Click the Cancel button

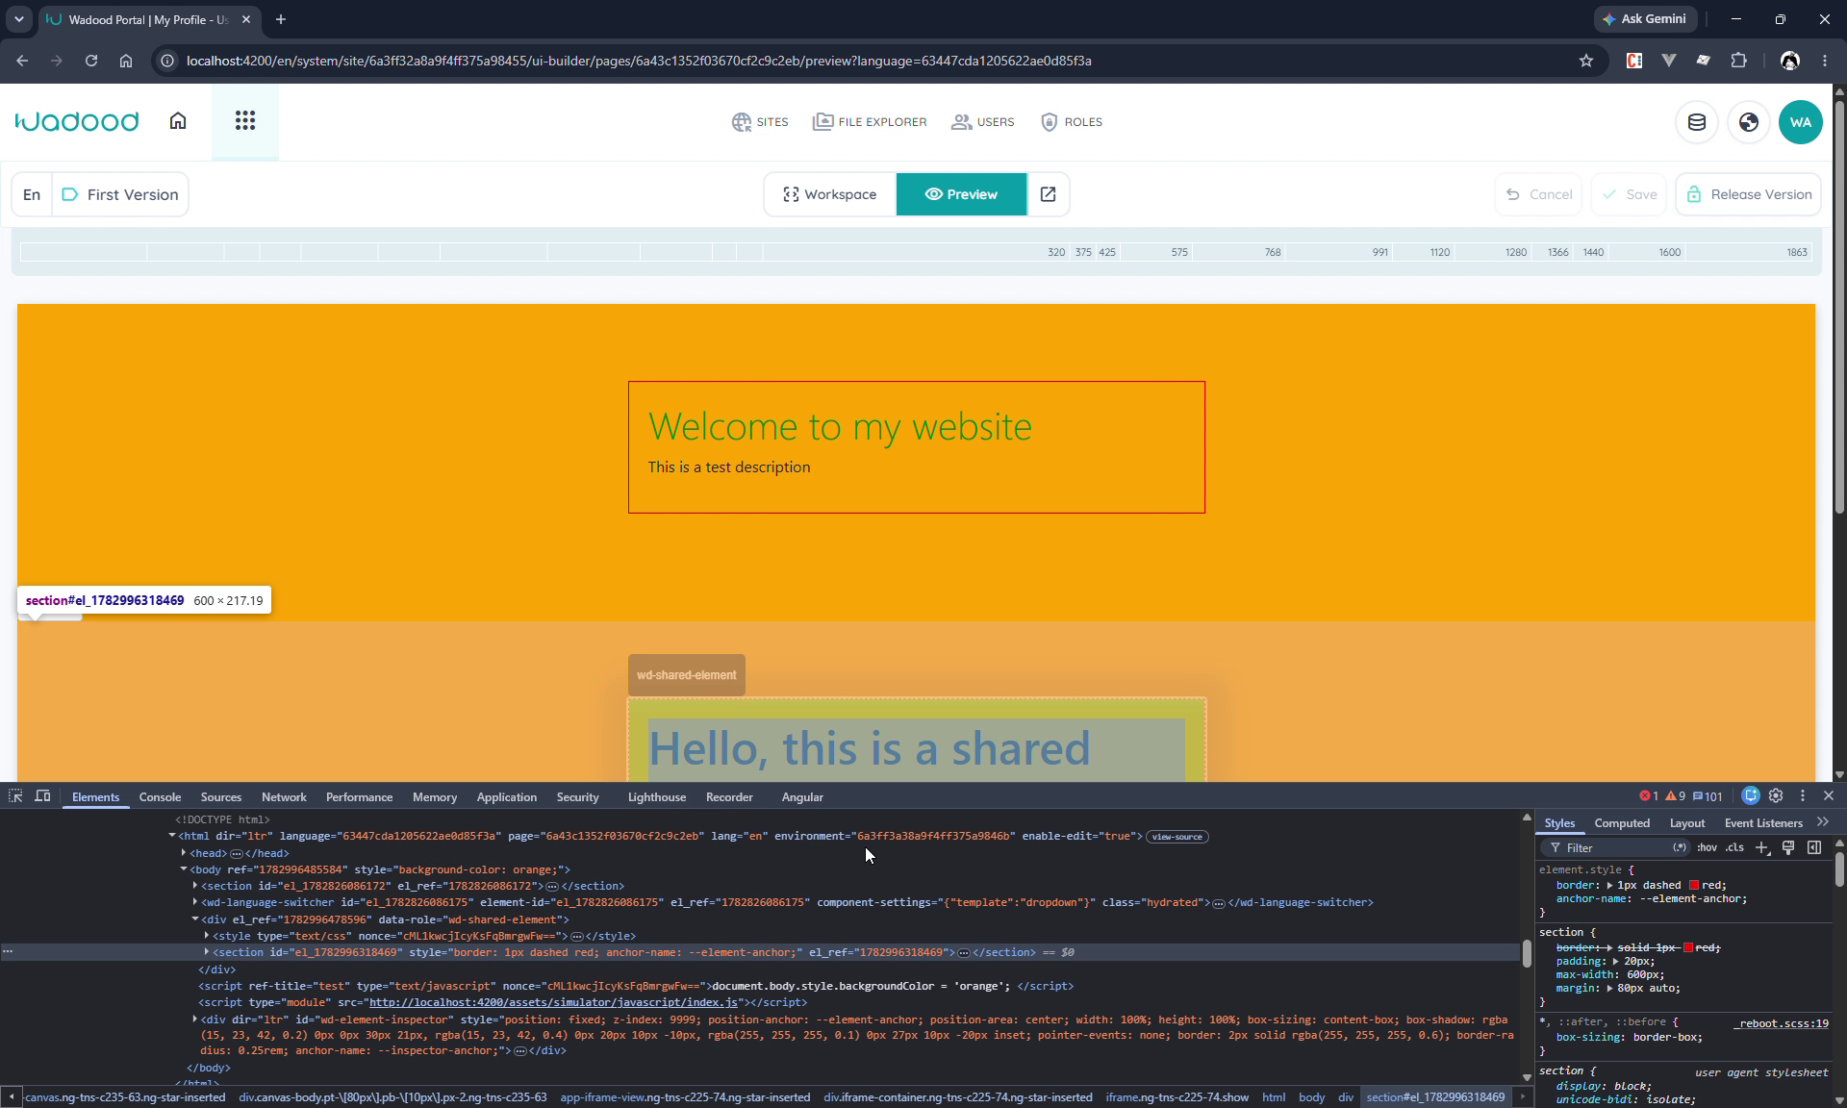[x=1539, y=194]
